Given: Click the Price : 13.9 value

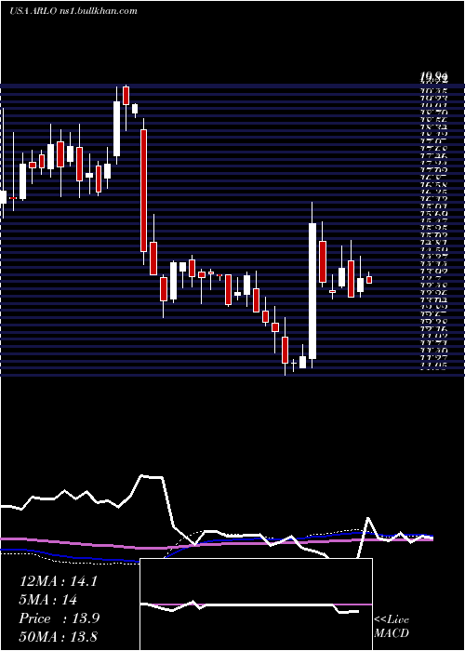Looking at the screenshot, I should coord(60,618).
